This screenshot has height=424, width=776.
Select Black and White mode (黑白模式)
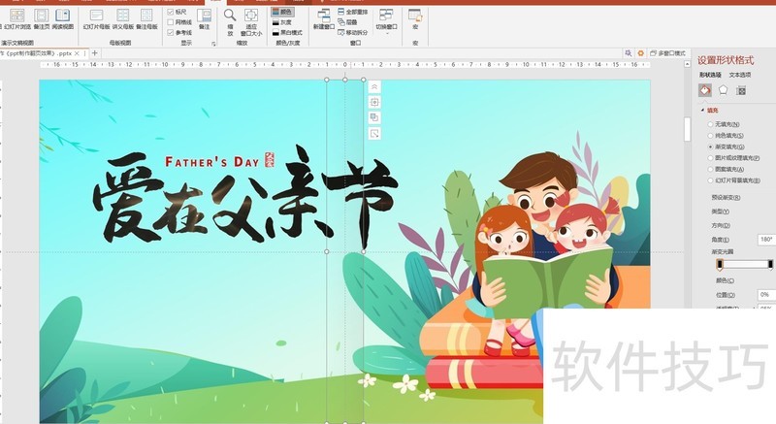pos(287,33)
